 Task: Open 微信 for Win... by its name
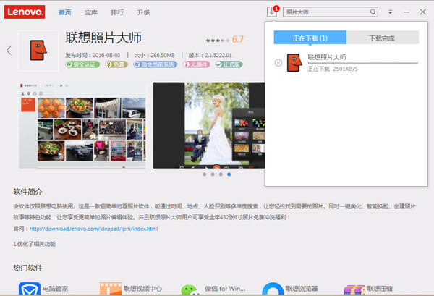click(225, 289)
